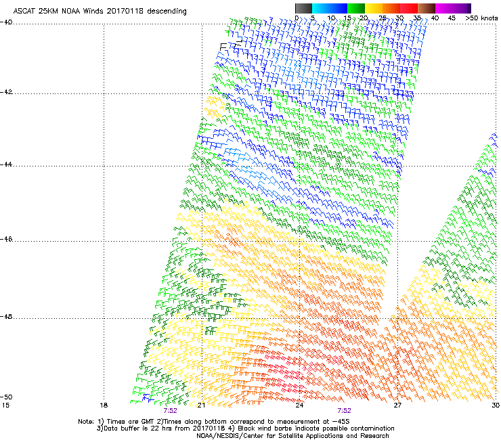This screenshot has width=501, height=440.
Task: Click the latitude label '-42'
Action: click(x=6, y=92)
